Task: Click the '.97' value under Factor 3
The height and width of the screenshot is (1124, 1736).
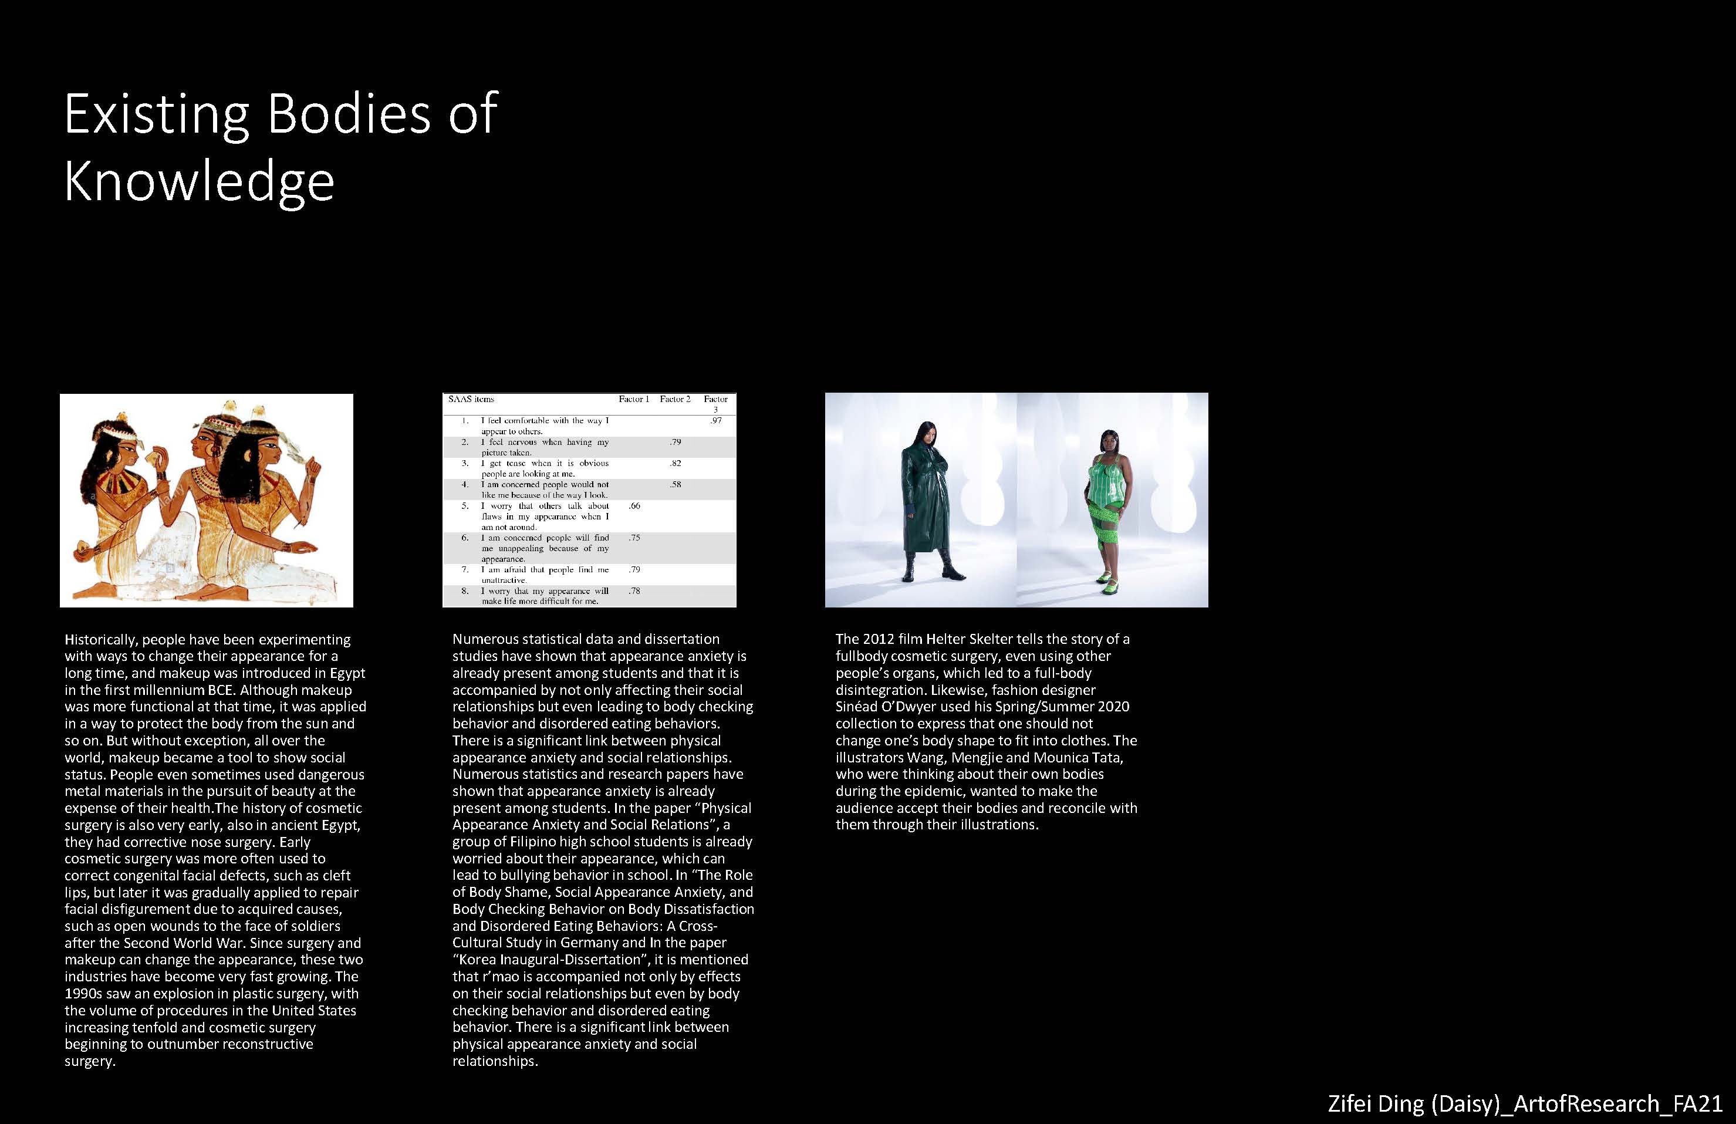Action: [715, 421]
